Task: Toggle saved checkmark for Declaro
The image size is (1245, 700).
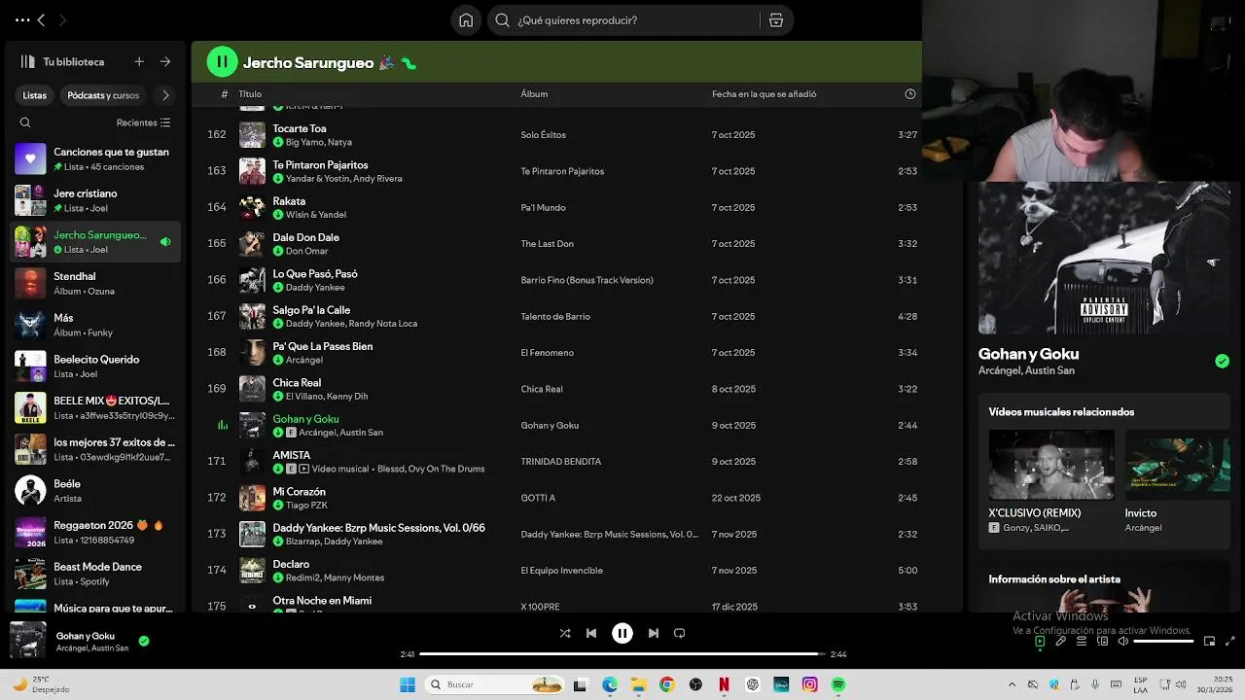Action: click(x=278, y=577)
